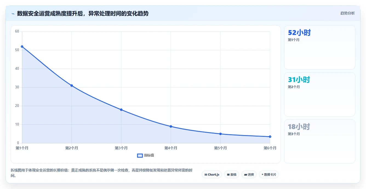Click the data point for 第3个月
The height and width of the screenshot is (189, 366).
click(x=121, y=110)
